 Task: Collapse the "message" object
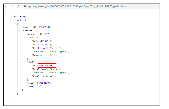click(x=20, y=31)
